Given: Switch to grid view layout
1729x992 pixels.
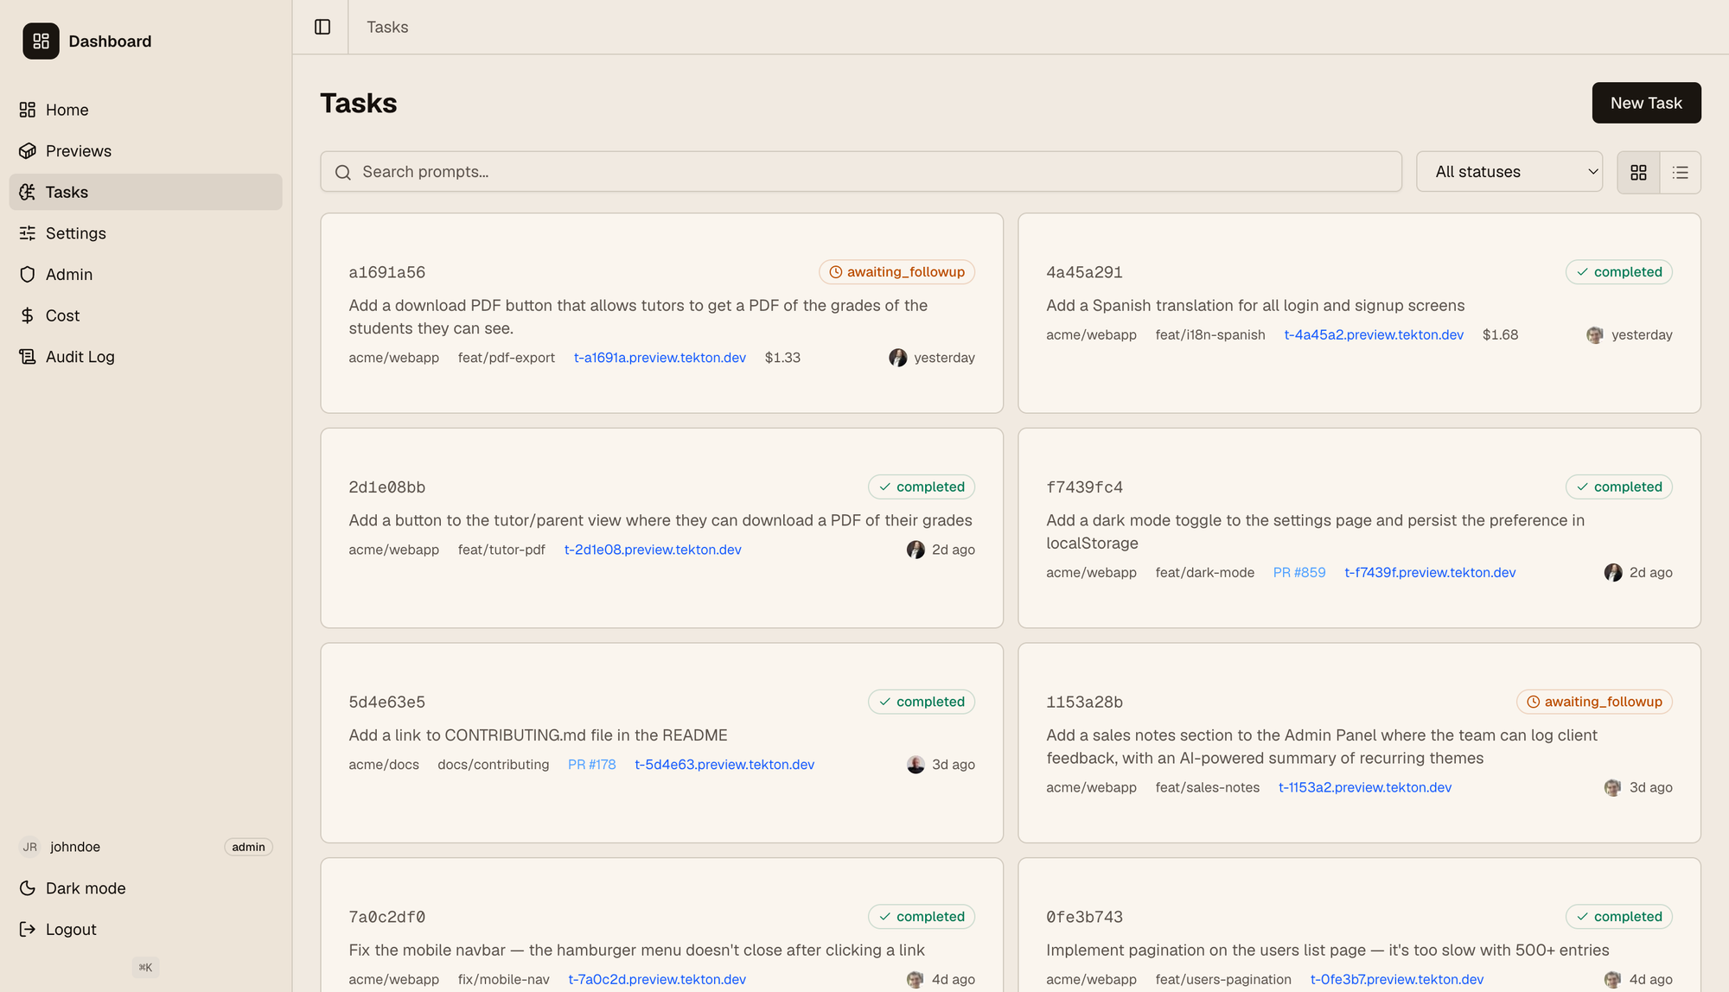Looking at the screenshot, I should click(1638, 173).
